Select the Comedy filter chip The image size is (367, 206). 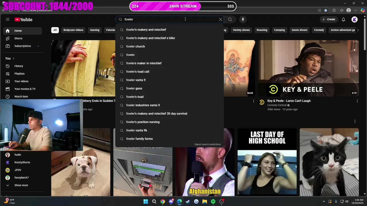click(x=319, y=30)
